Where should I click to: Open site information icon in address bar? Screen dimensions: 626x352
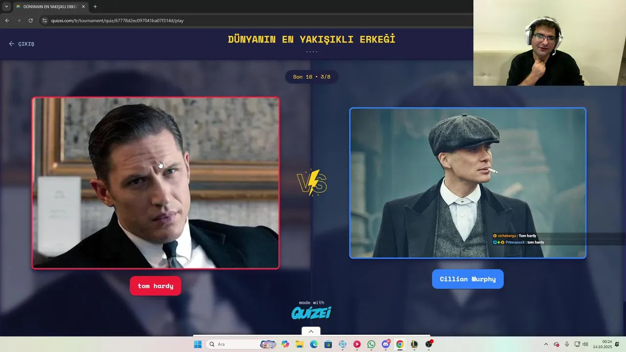[x=45, y=21]
